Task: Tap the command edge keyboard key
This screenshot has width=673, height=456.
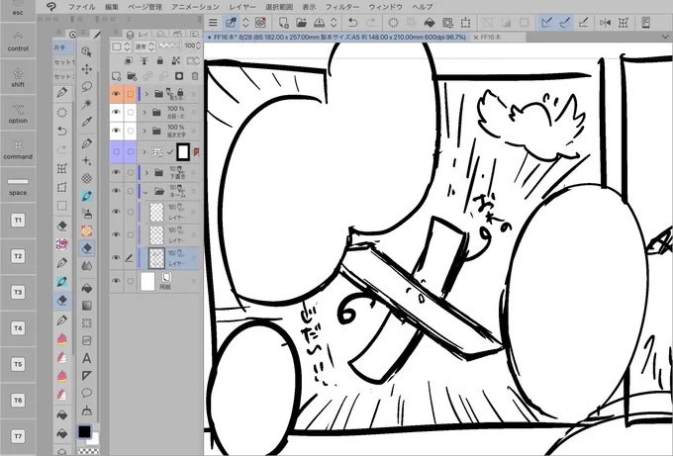Action: 18,149
